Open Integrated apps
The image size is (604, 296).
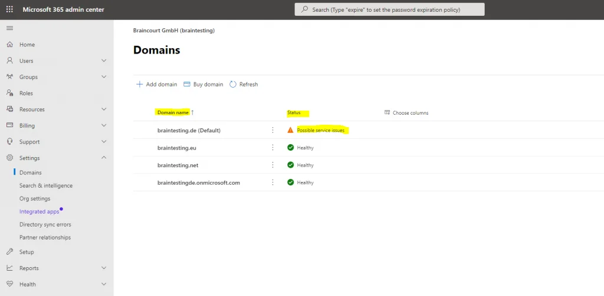click(40, 211)
